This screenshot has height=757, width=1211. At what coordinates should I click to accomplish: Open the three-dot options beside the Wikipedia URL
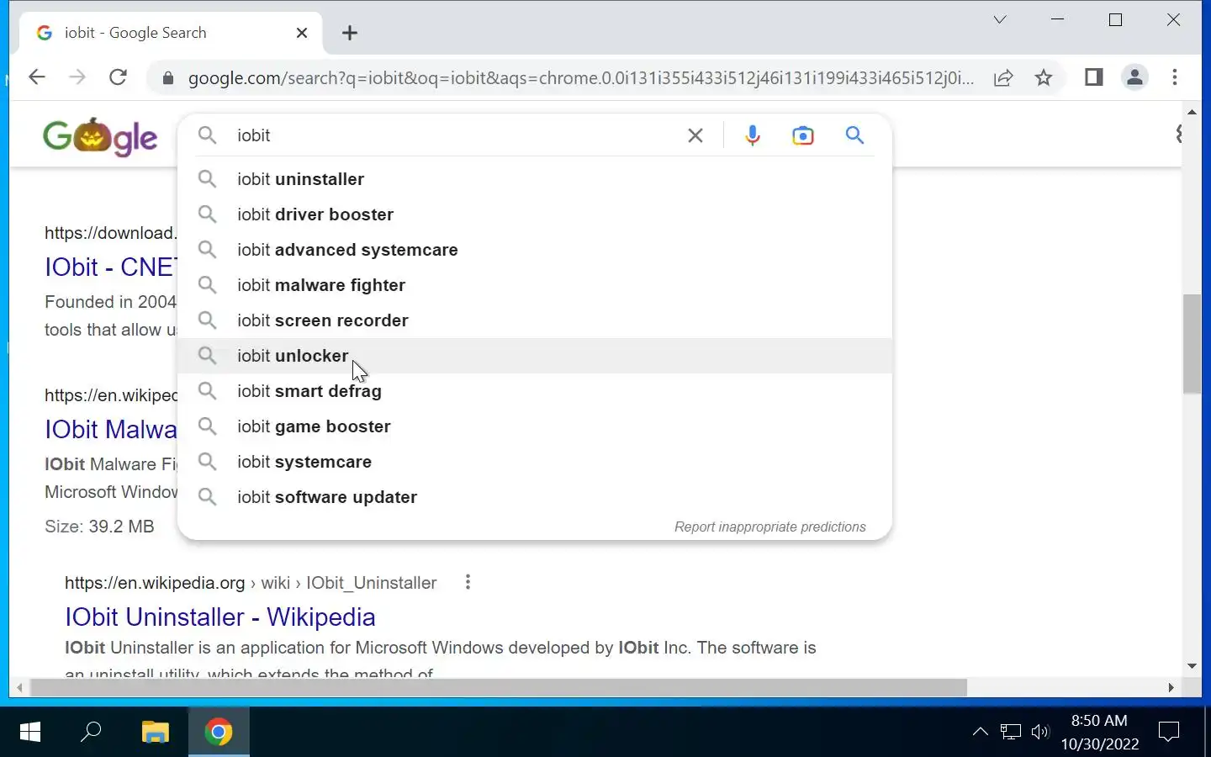tap(468, 582)
